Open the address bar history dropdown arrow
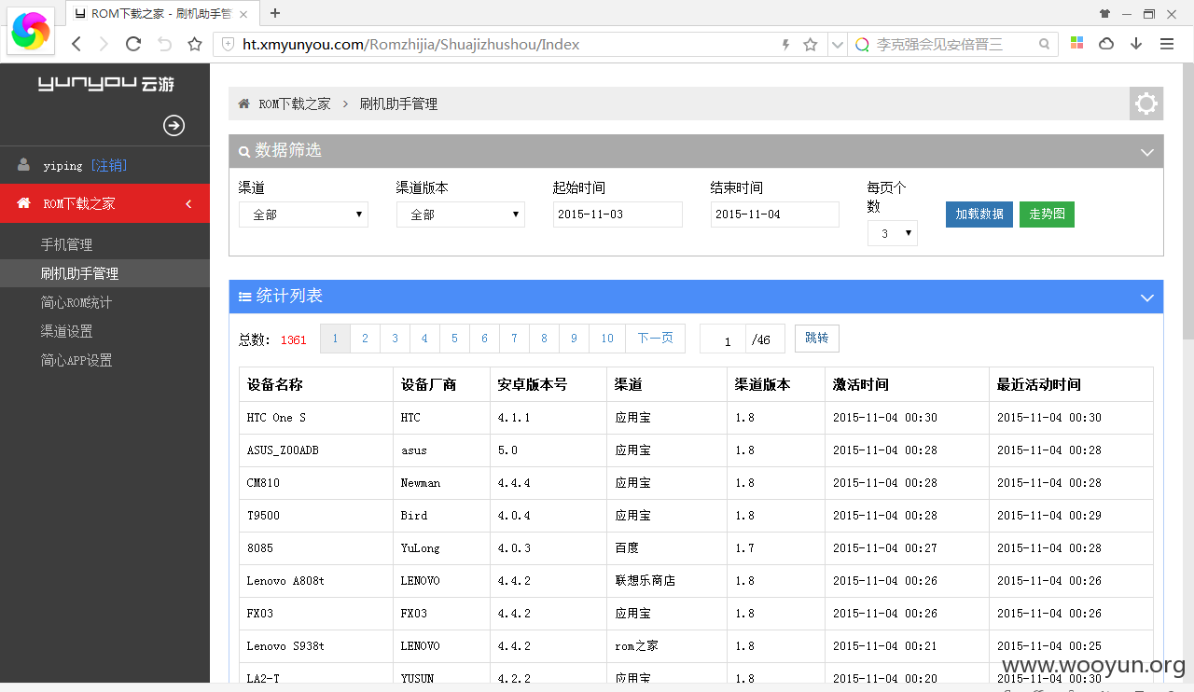The image size is (1194, 692). [x=837, y=45]
